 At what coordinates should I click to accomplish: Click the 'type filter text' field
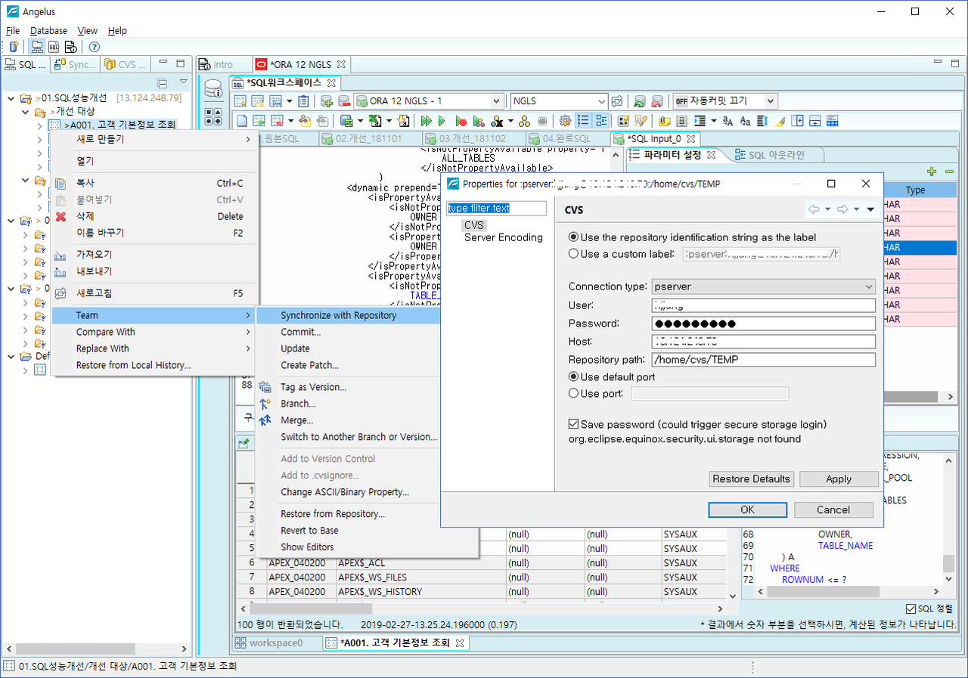496,208
